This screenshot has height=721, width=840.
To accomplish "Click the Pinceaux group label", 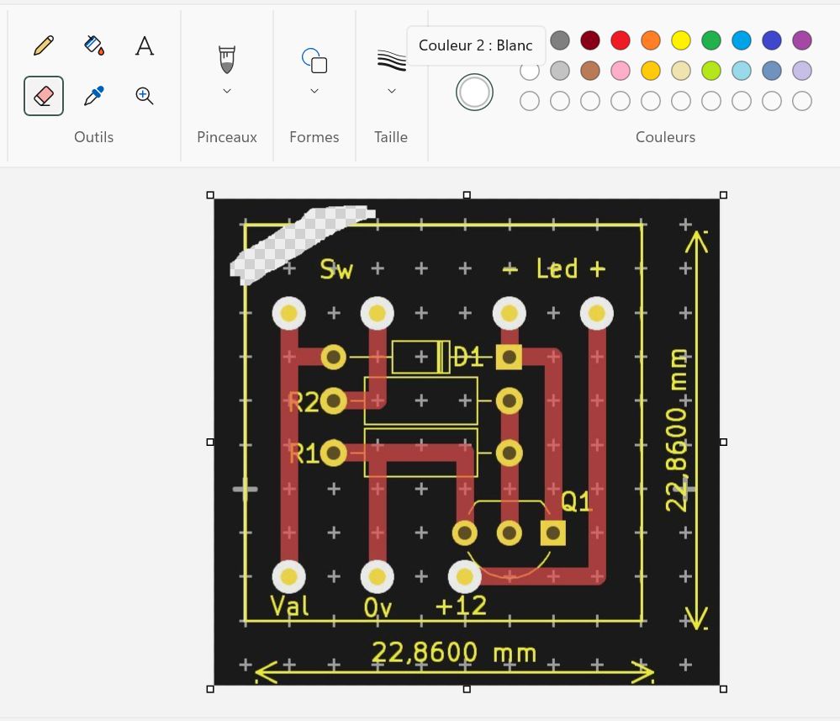I will point(227,137).
